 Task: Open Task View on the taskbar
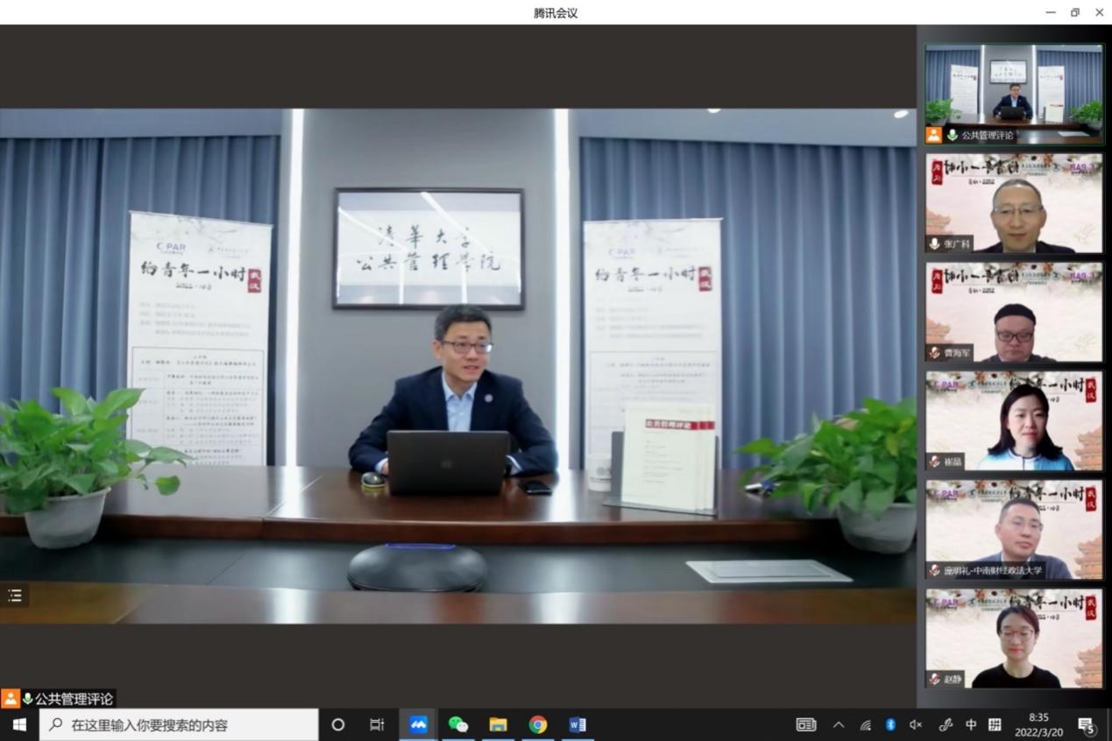377,724
